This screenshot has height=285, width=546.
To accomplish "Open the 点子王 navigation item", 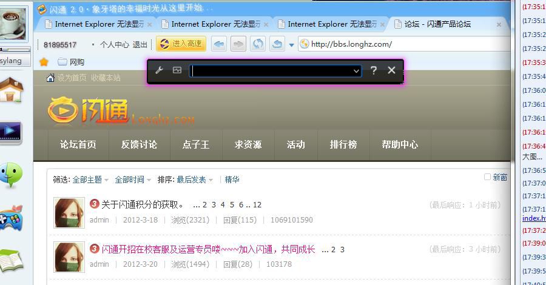I will click(196, 144).
